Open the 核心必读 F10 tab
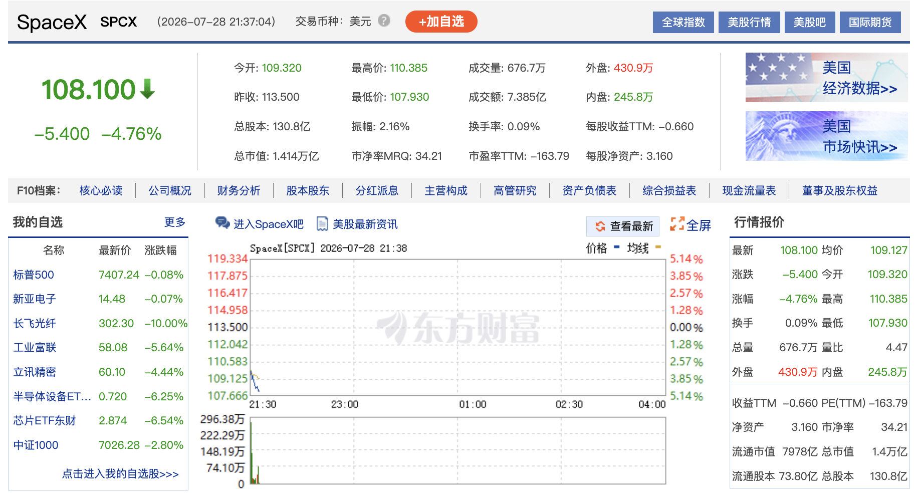The width and height of the screenshot is (918, 493). [101, 190]
